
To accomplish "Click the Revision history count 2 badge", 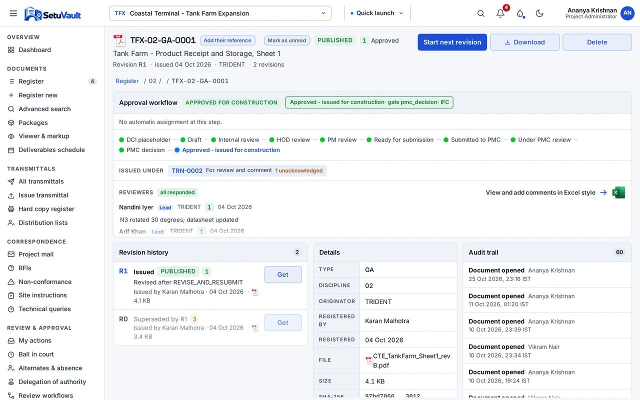I will (x=297, y=252).
